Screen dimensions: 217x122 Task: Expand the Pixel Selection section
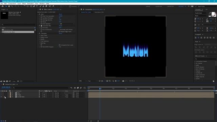pyautogui.click(x=40, y=41)
